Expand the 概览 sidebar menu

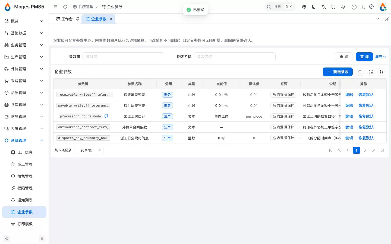coord(24,21)
